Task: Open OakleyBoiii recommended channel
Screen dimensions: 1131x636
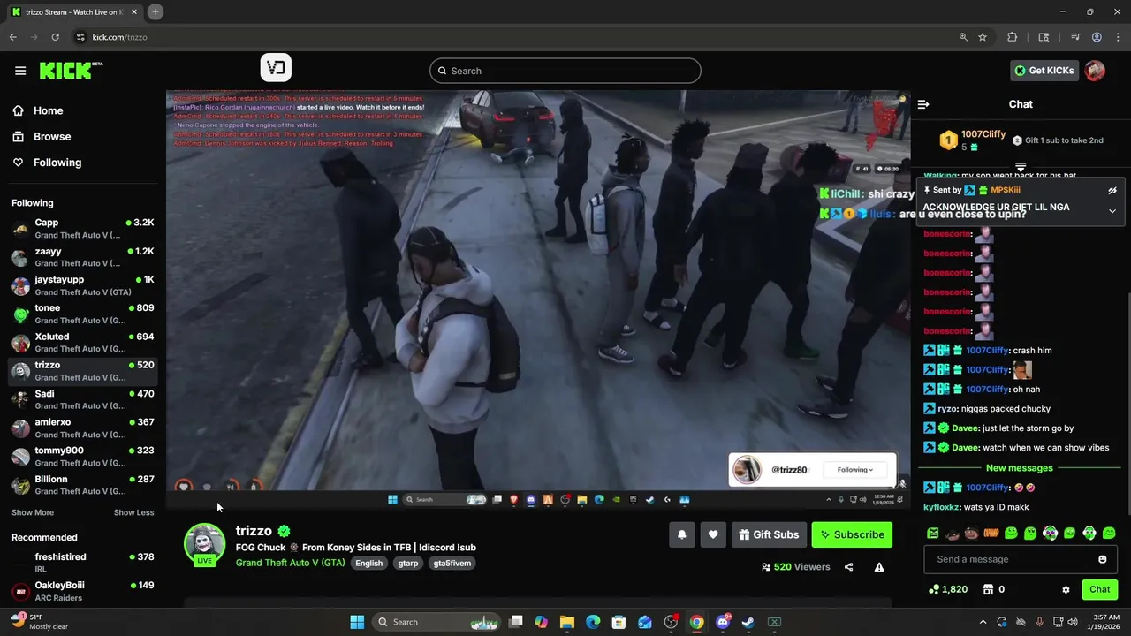Action: pos(83,591)
